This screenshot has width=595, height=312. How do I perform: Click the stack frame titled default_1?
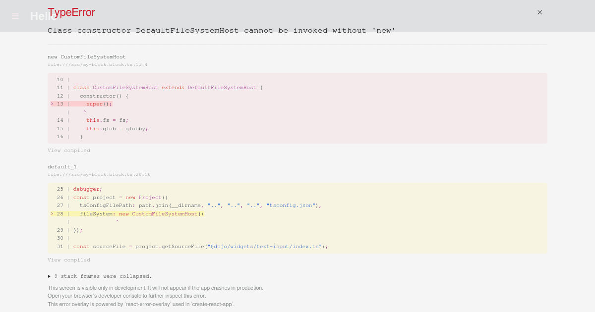tap(61, 166)
